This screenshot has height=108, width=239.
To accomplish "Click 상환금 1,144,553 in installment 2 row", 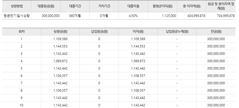I will point(60,46).
